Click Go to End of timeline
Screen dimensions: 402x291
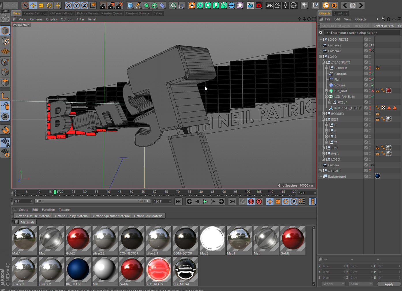[232, 202]
